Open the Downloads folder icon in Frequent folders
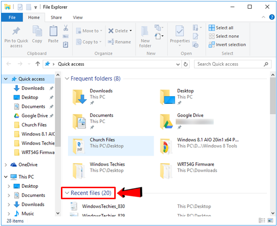Viewport: 277px width, 226px height. [x=79, y=97]
